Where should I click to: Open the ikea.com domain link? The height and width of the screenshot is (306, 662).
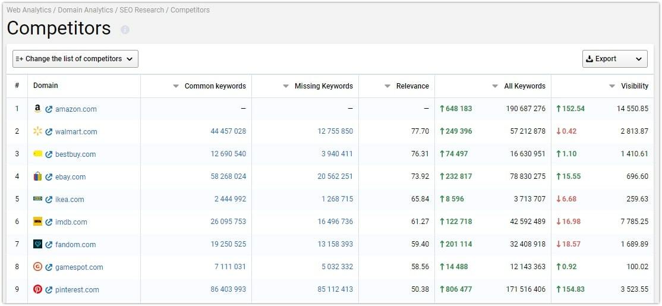coord(70,200)
